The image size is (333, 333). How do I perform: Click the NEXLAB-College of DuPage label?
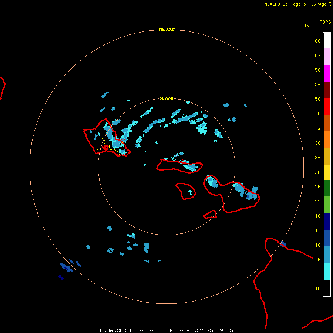[x=295, y=4]
